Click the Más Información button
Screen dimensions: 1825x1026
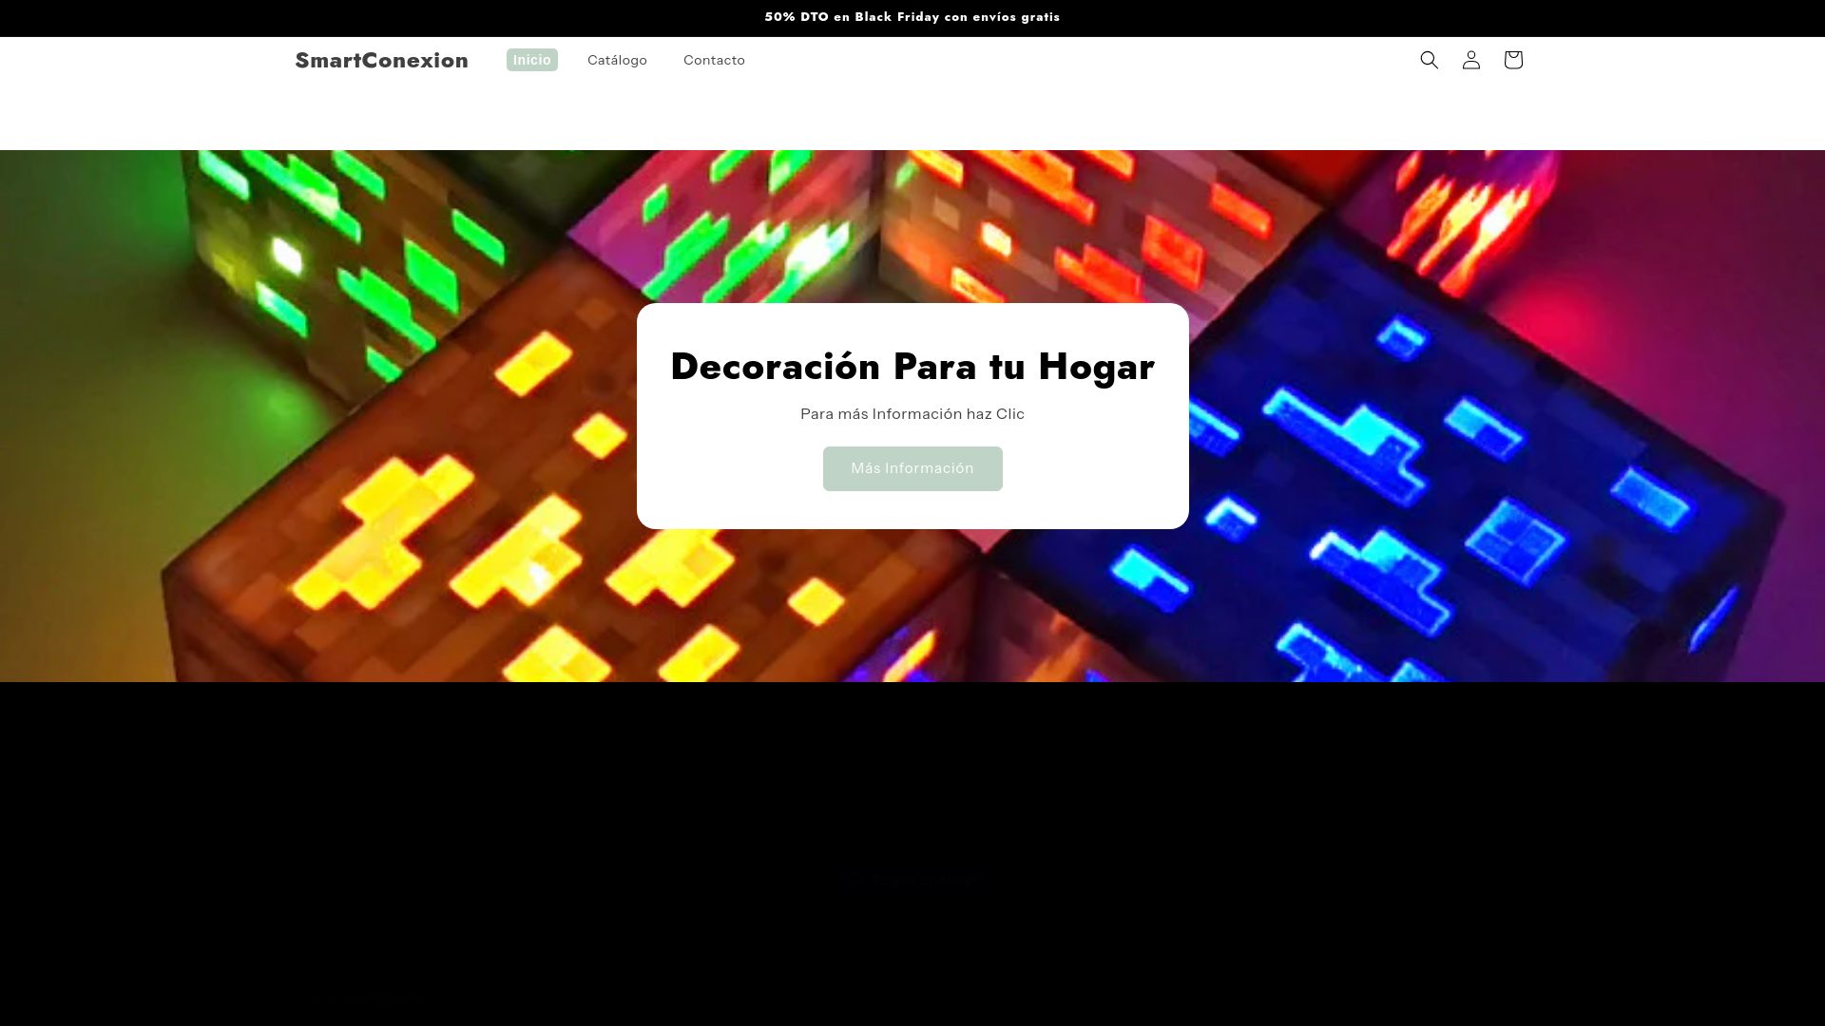point(912,468)
